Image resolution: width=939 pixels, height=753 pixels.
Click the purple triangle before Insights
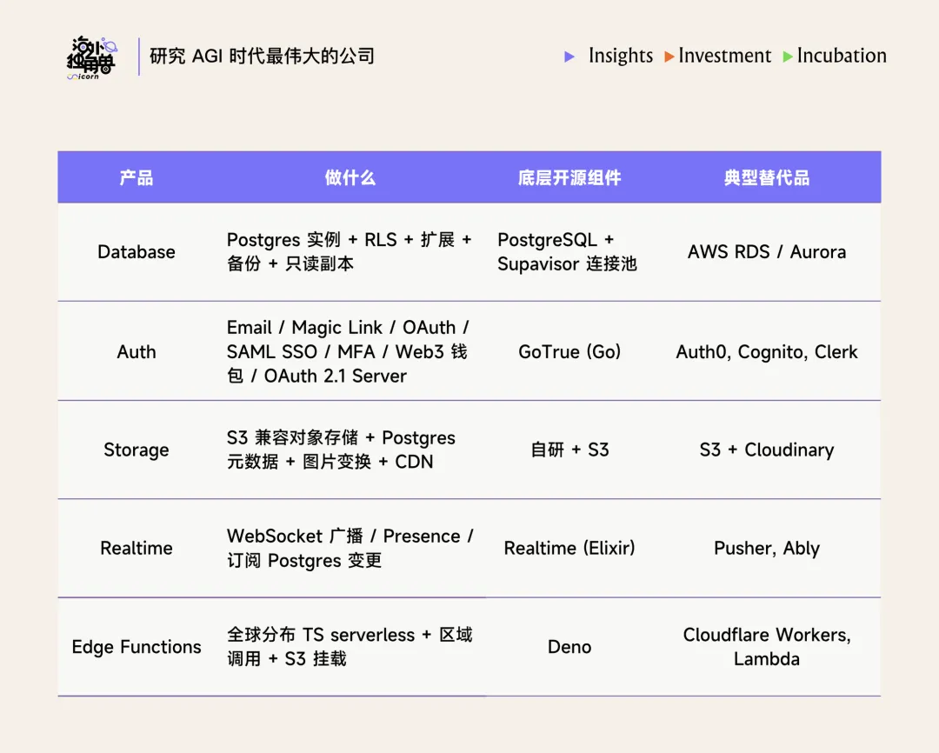point(569,57)
